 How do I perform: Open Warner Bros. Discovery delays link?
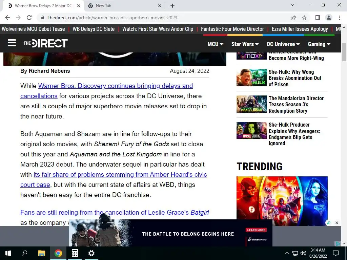coord(107,91)
